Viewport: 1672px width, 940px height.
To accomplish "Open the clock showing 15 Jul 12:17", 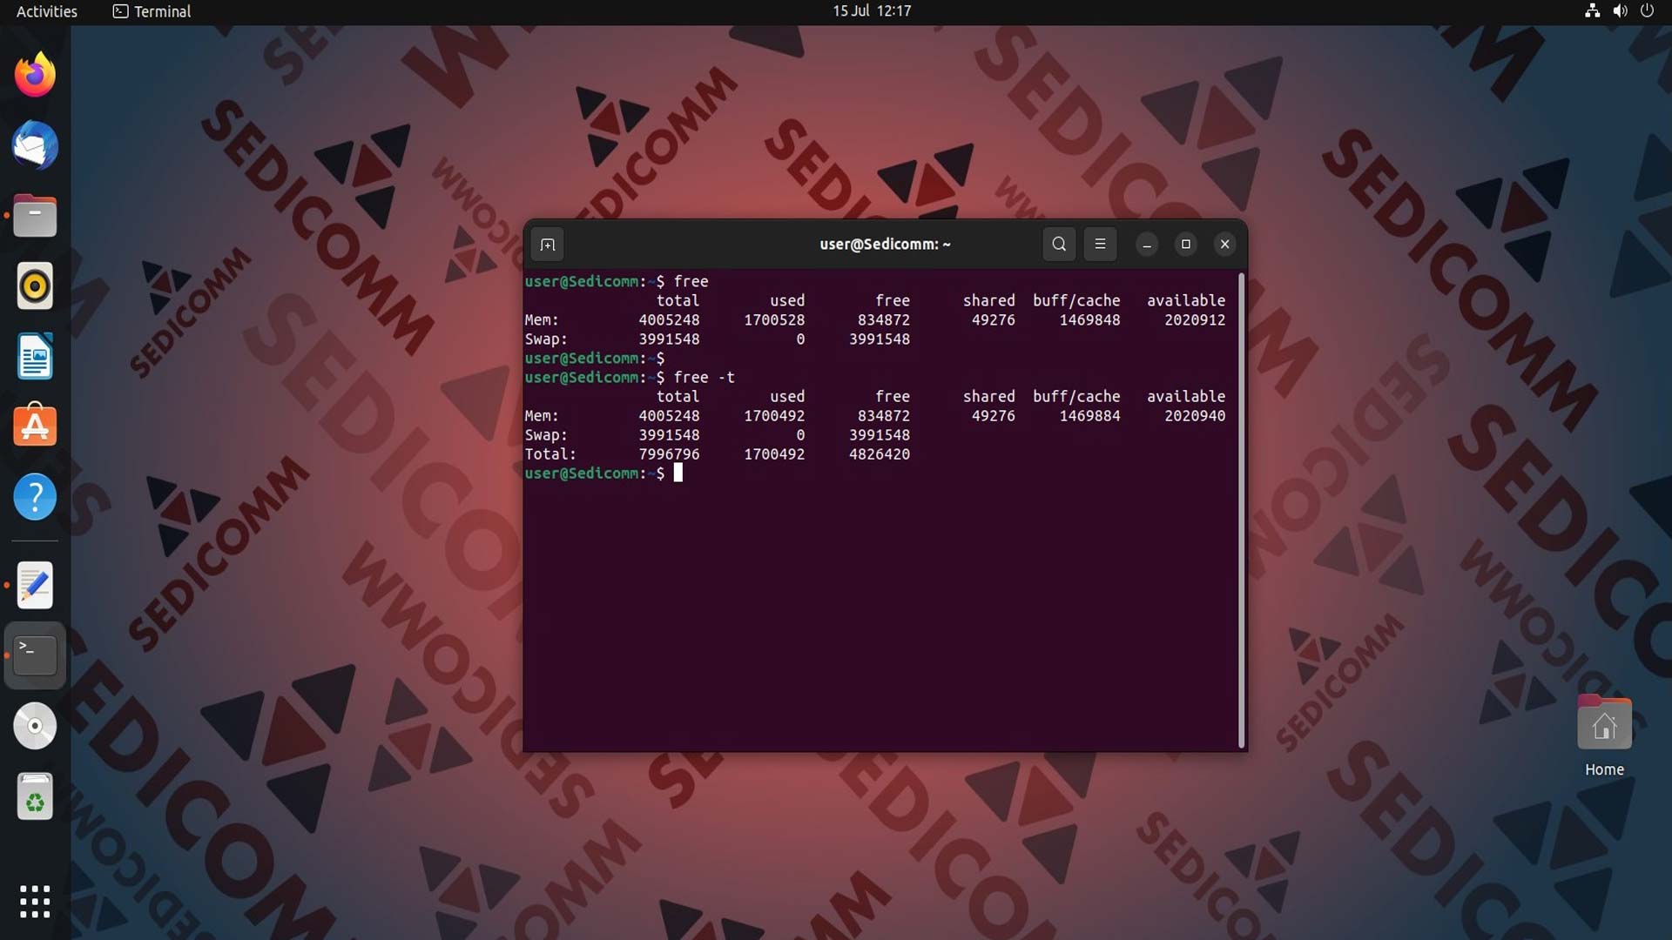I will (x=872, y=11).
